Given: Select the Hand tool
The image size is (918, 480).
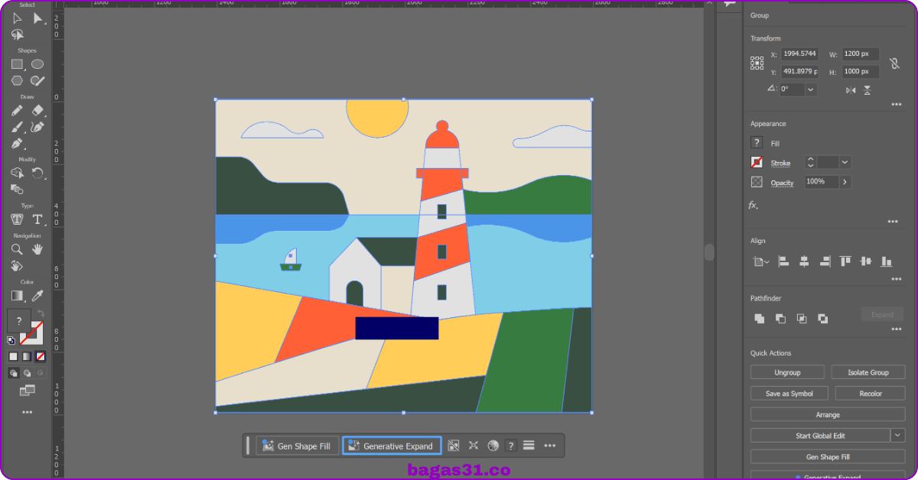Looking at the screenshot, I should pos(37,249).
